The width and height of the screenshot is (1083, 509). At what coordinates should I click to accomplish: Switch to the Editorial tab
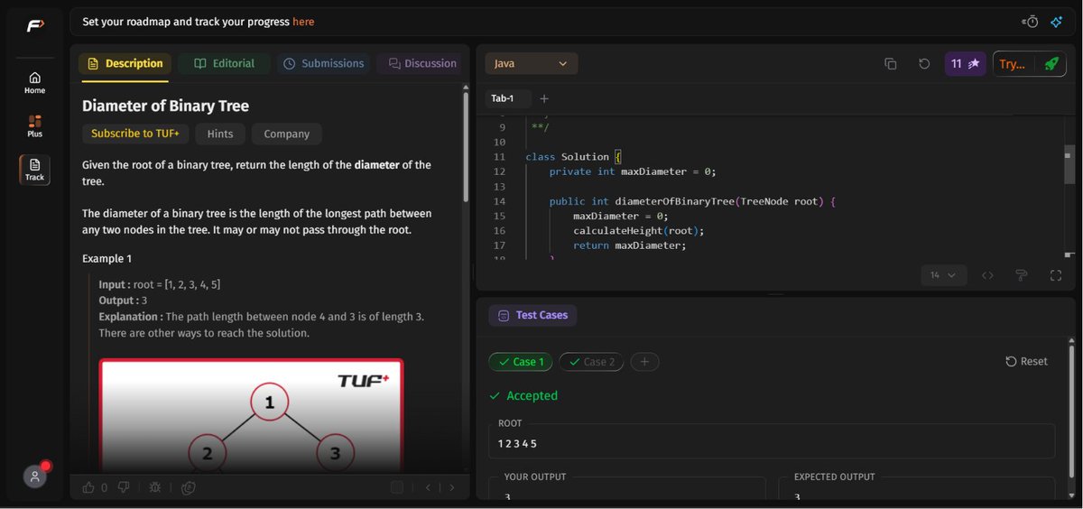tap(225, 64)
